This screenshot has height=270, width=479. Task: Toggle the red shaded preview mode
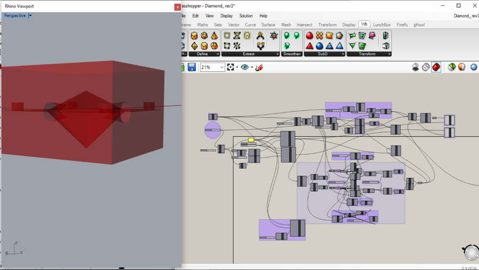pyautogui.click(x=436, y=67)
